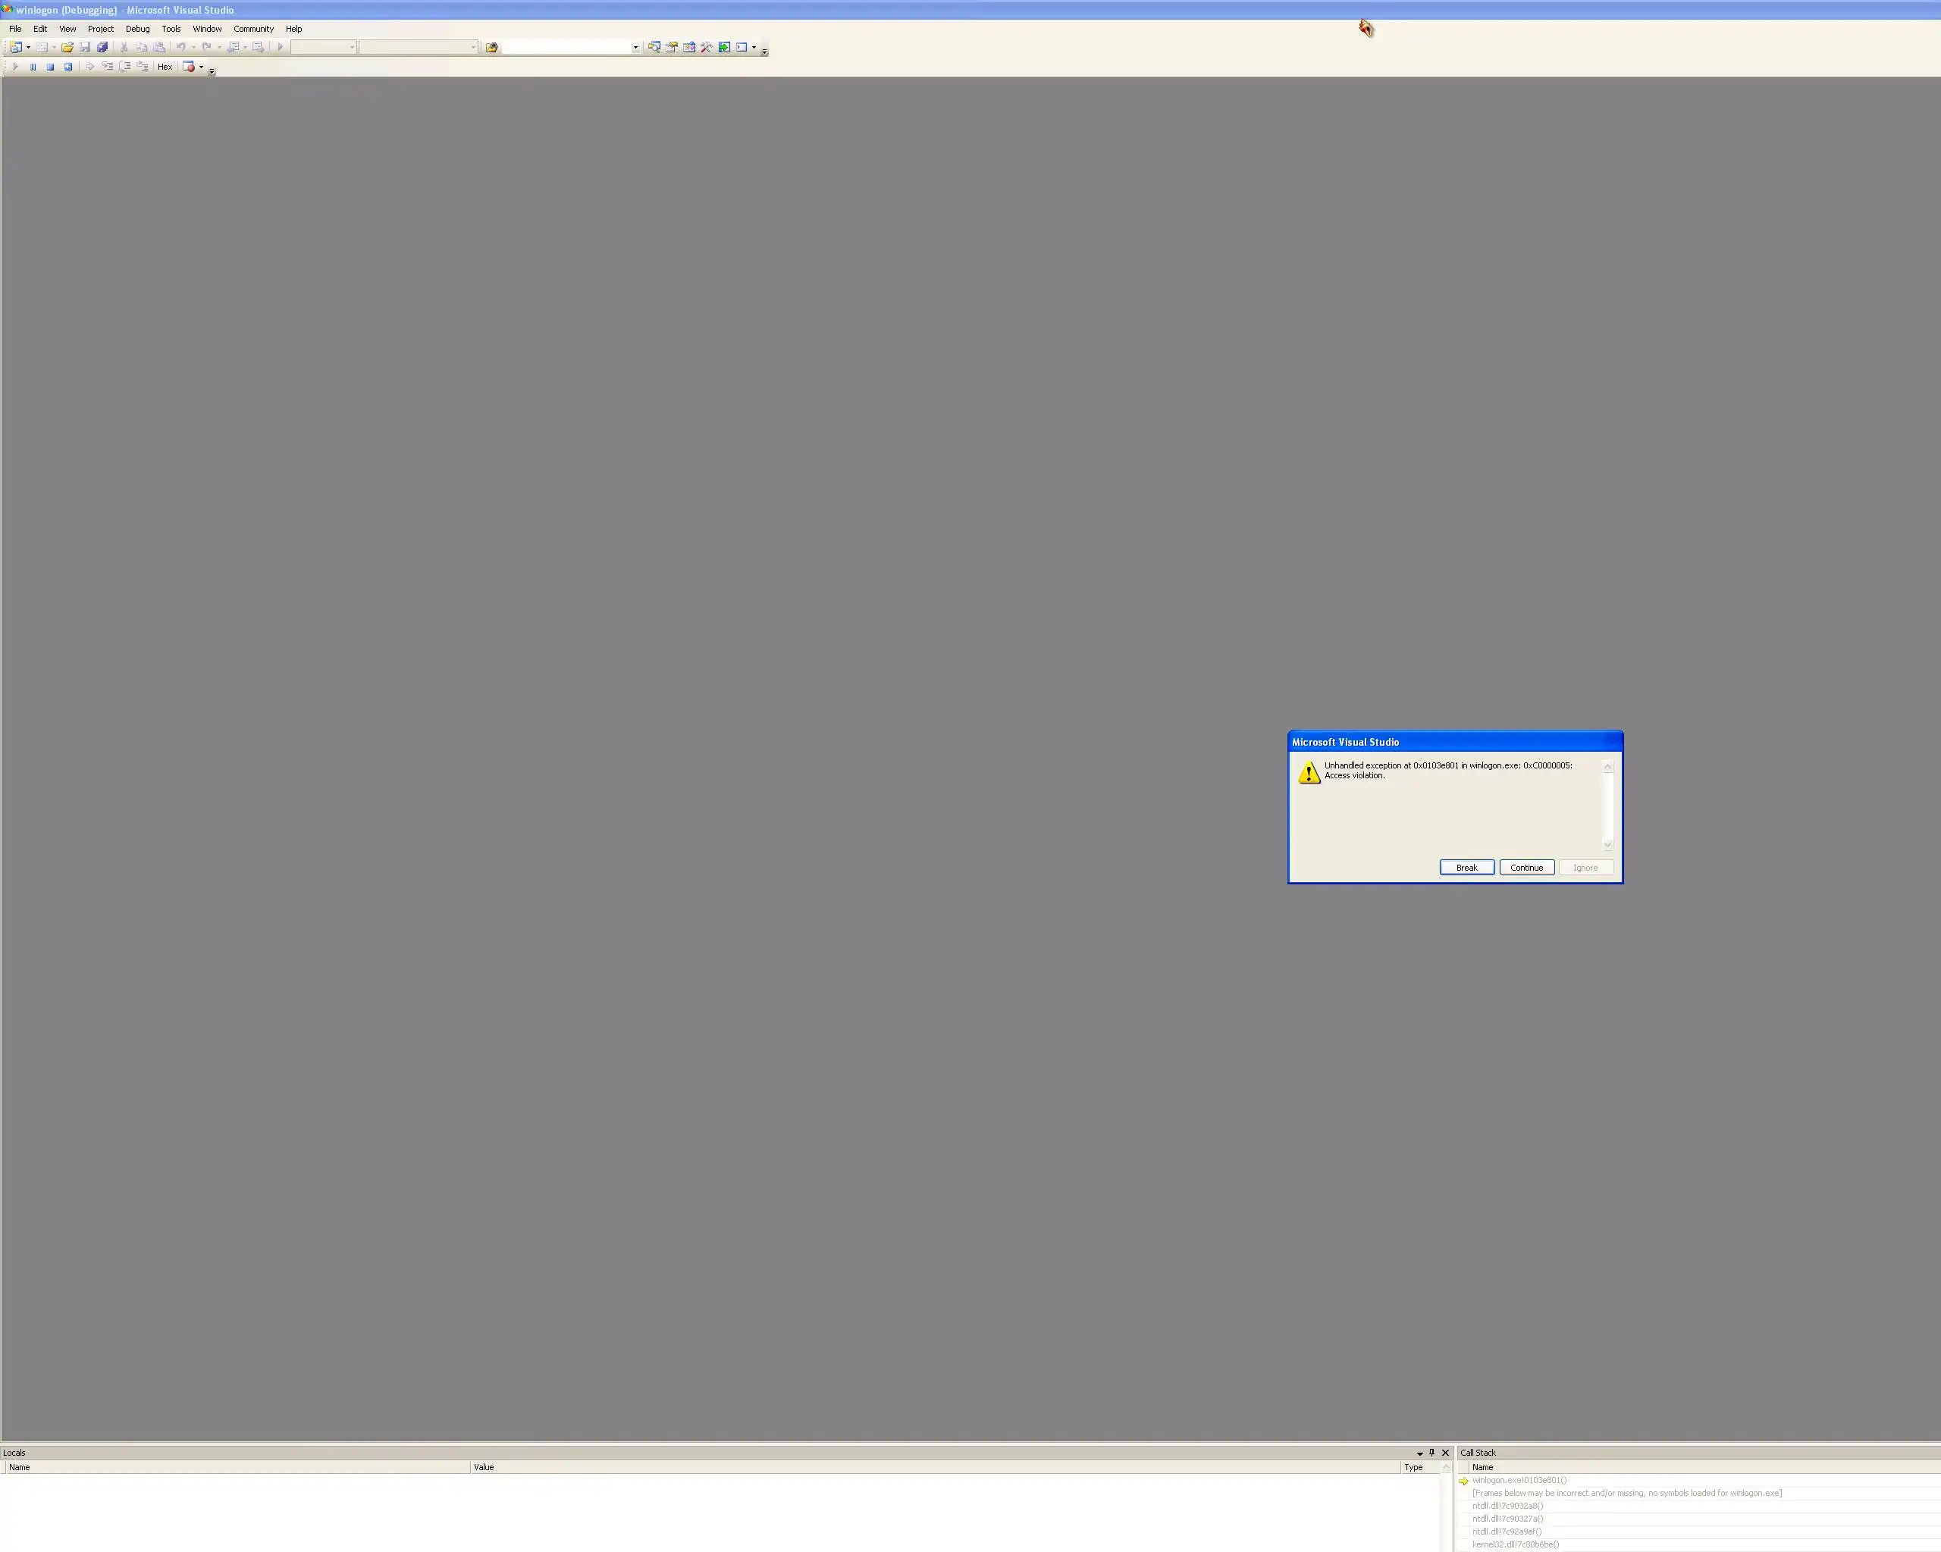Click the Break button in the dialog
The height and width of the screenshot is (1552, 1941).
coord(1466,868)
